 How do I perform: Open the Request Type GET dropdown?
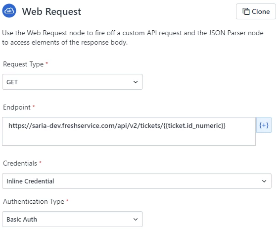[x=72, y=82]
